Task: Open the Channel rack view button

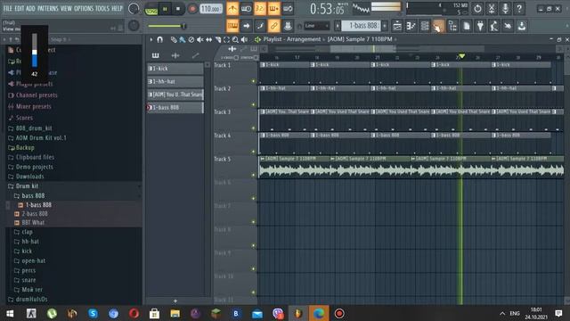Action: tap(425, 26)
